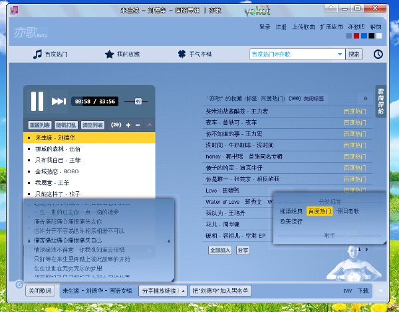Open the 我的收藏 favorites tab
The image size is (399, 312).
coord(122,54)
